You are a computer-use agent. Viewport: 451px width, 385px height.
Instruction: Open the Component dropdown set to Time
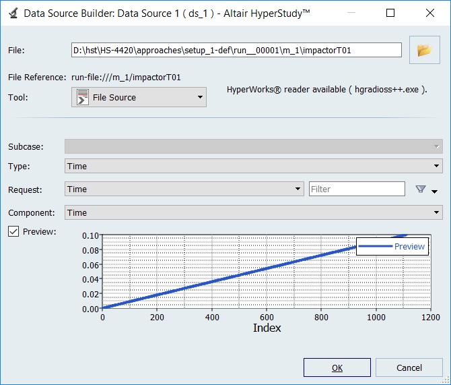point(253,212)
